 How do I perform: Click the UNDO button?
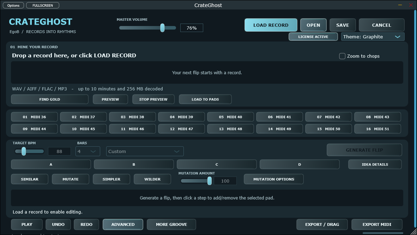click(58, 224)
